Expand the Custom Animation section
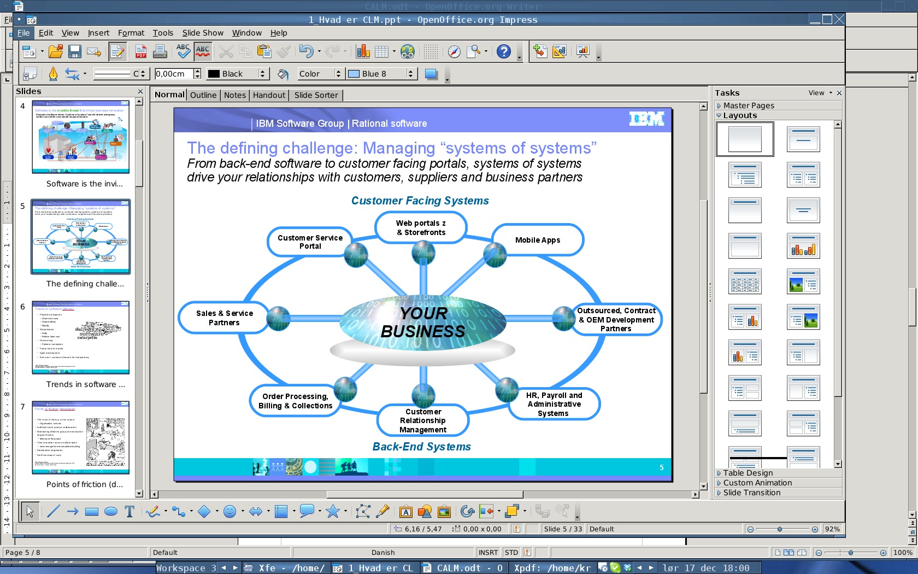The height and width of the screenshot is (574, 918). 757,483
